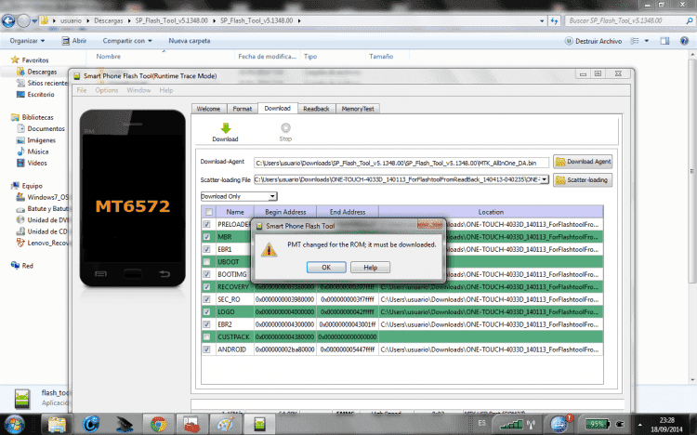Screen dimensions: 697x435
Task: Uncheck the LOGO partition checkbox
Action: pos(206,311)
